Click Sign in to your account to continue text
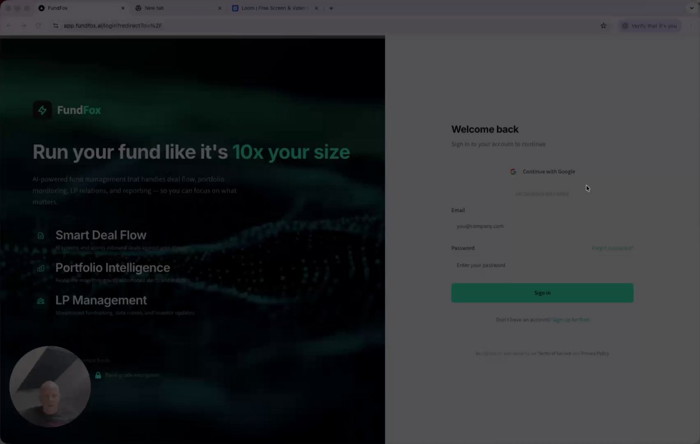 tap(498, 144)
